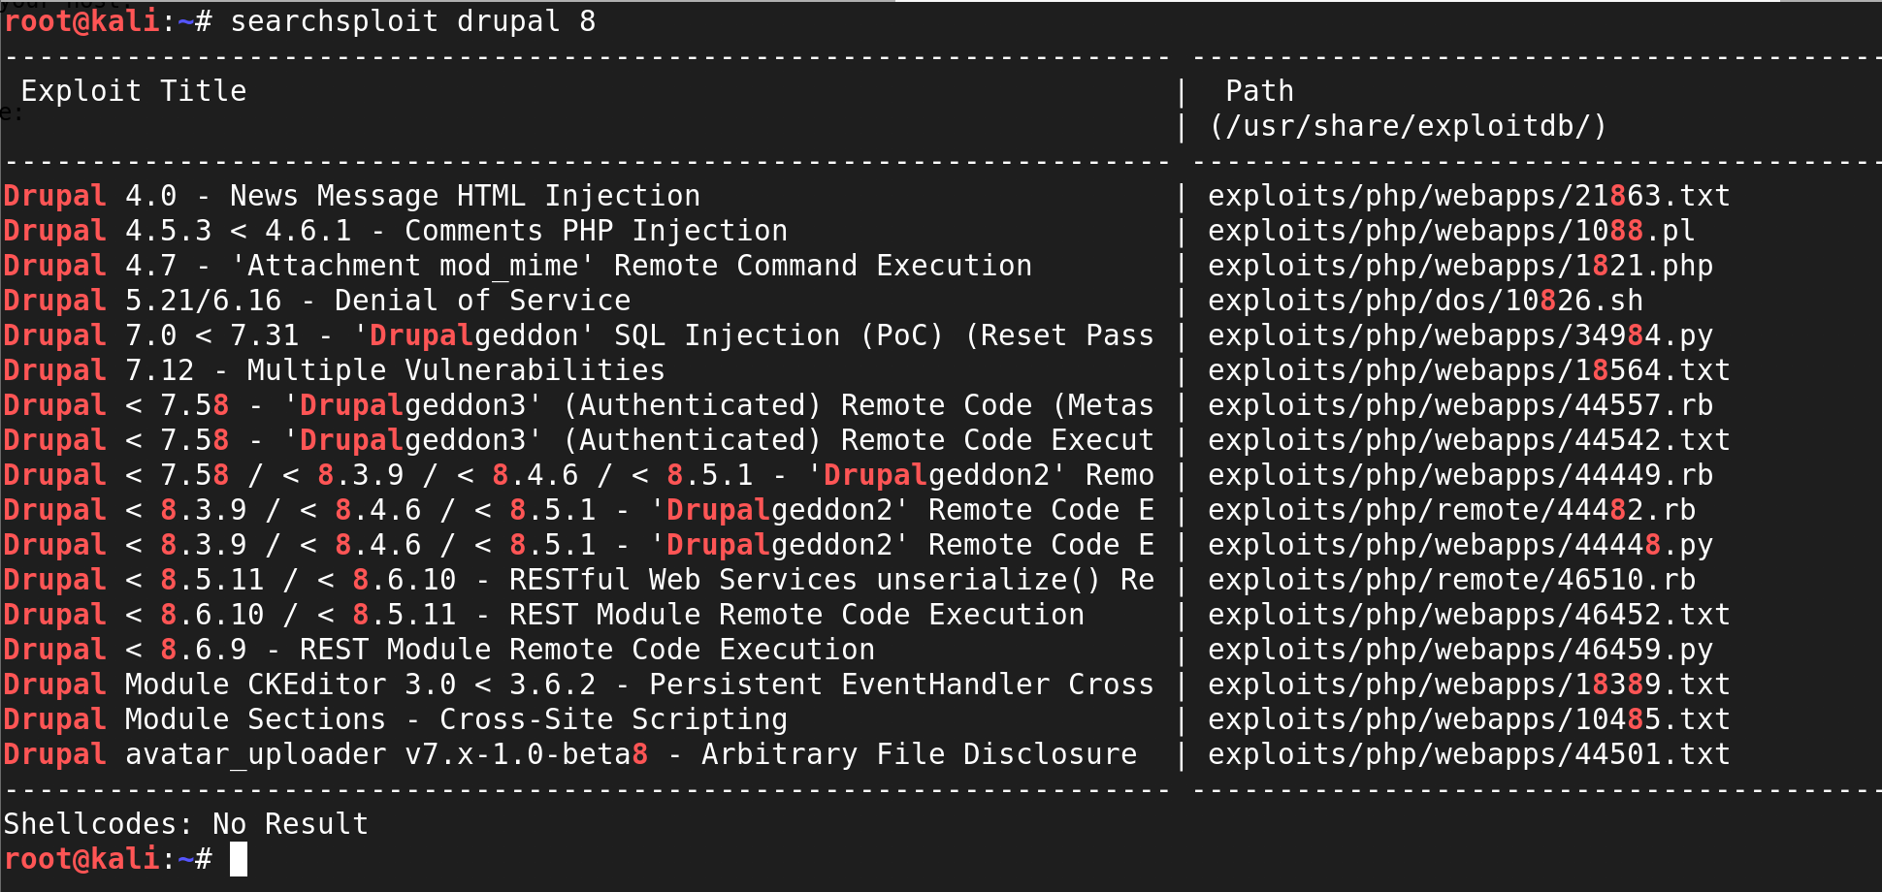Click path exploits/php/remote/46510.rb

point(1451,580)
